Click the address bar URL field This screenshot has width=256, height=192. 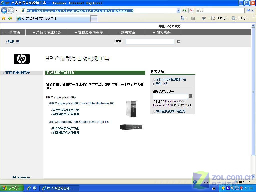pyautogui.click(x=99, y=11)
